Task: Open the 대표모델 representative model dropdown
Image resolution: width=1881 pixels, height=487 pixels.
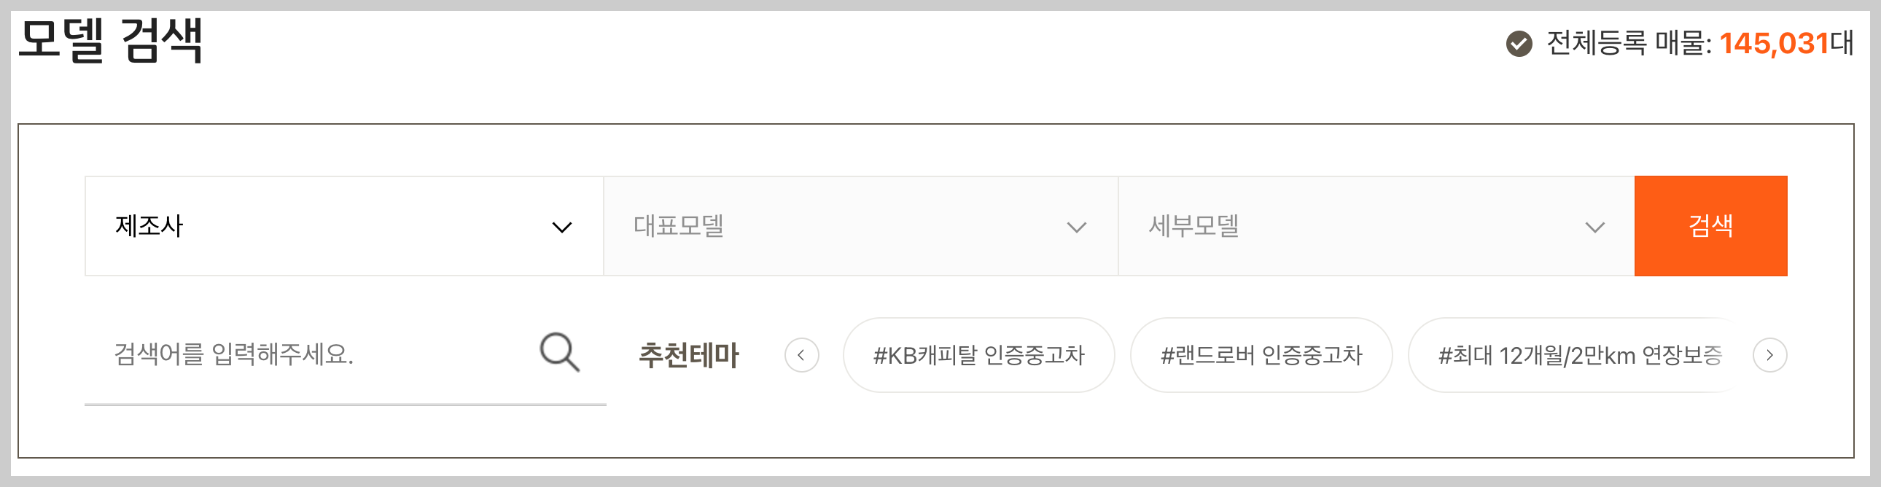Action: coord(860,227)
